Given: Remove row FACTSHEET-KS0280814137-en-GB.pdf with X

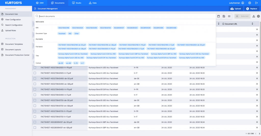Looking at the screenshot, I should (x=257, y=128).
